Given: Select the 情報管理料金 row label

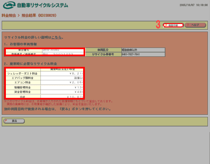Looking at the screenshot, I should 23,87.
